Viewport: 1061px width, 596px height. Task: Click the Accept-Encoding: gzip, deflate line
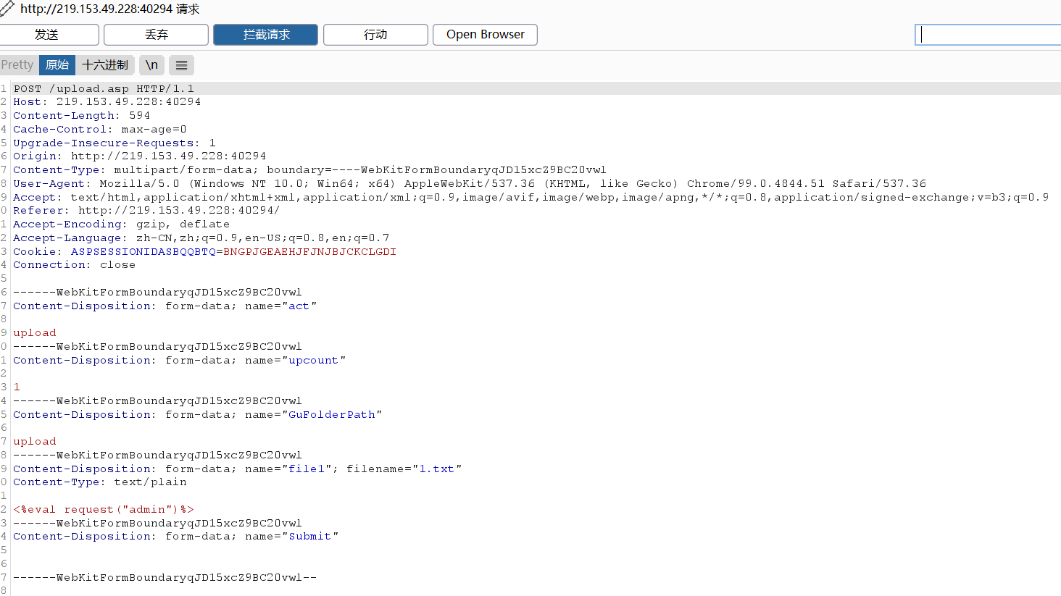tap(121, 224)
